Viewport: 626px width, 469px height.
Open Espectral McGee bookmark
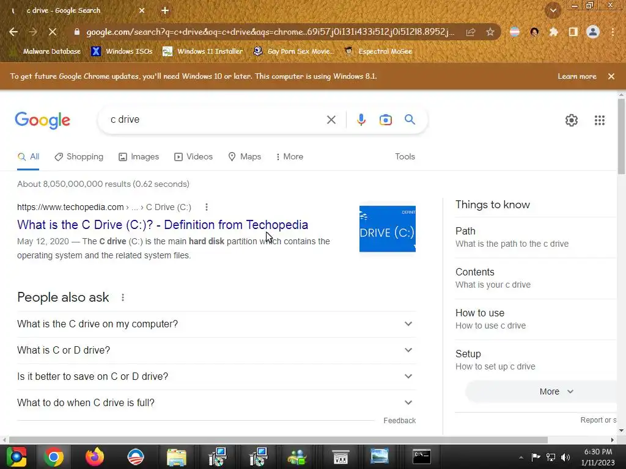coord(378,51)
